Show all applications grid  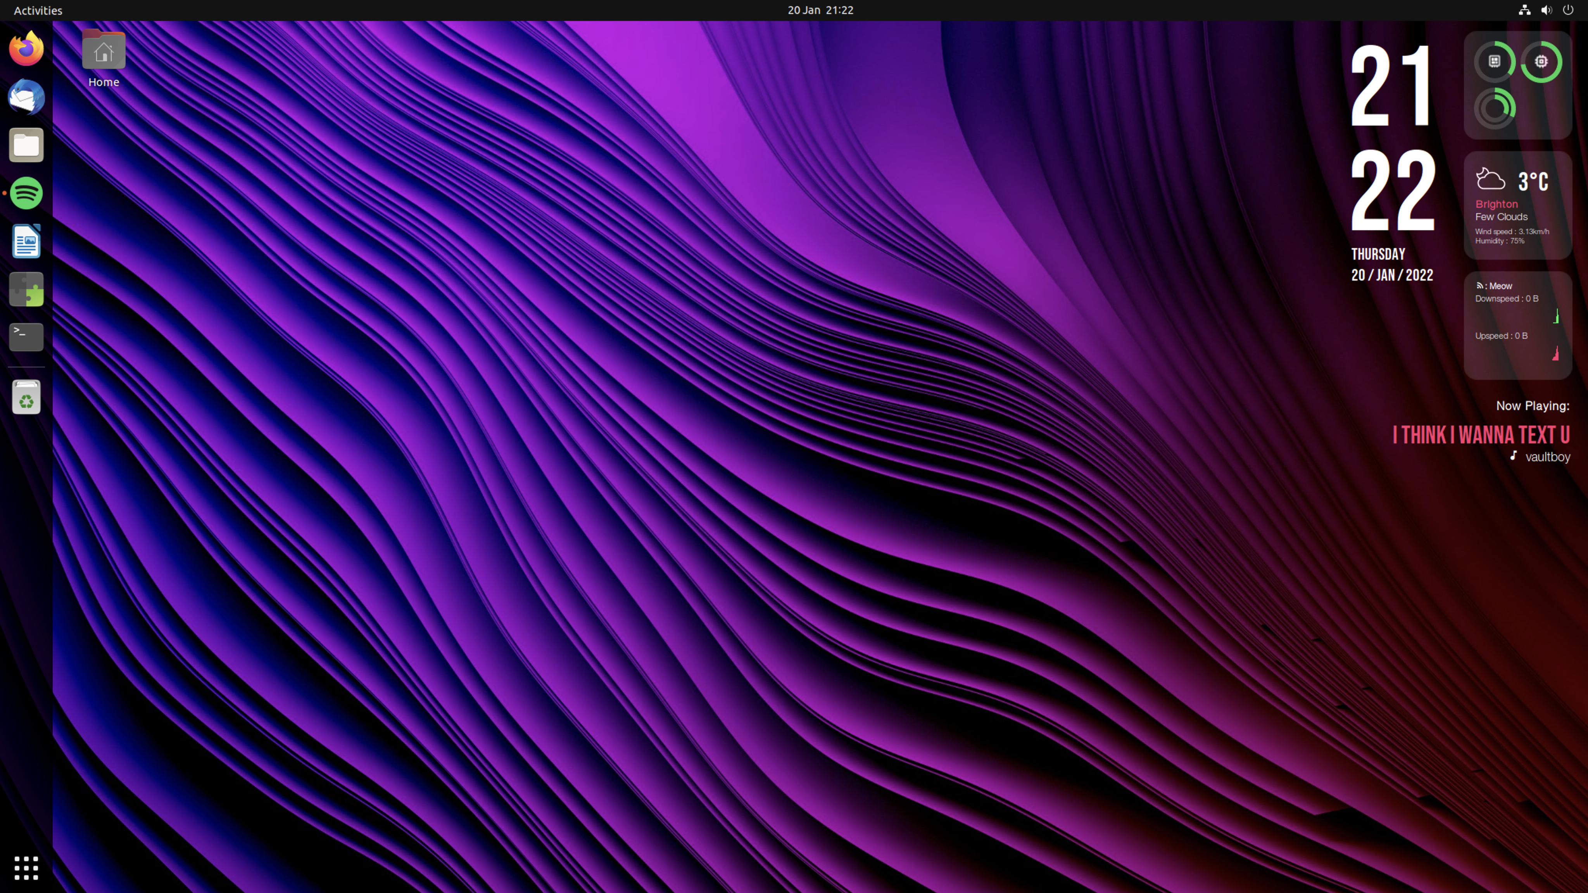pyautogui.click(x=26, y=868)
